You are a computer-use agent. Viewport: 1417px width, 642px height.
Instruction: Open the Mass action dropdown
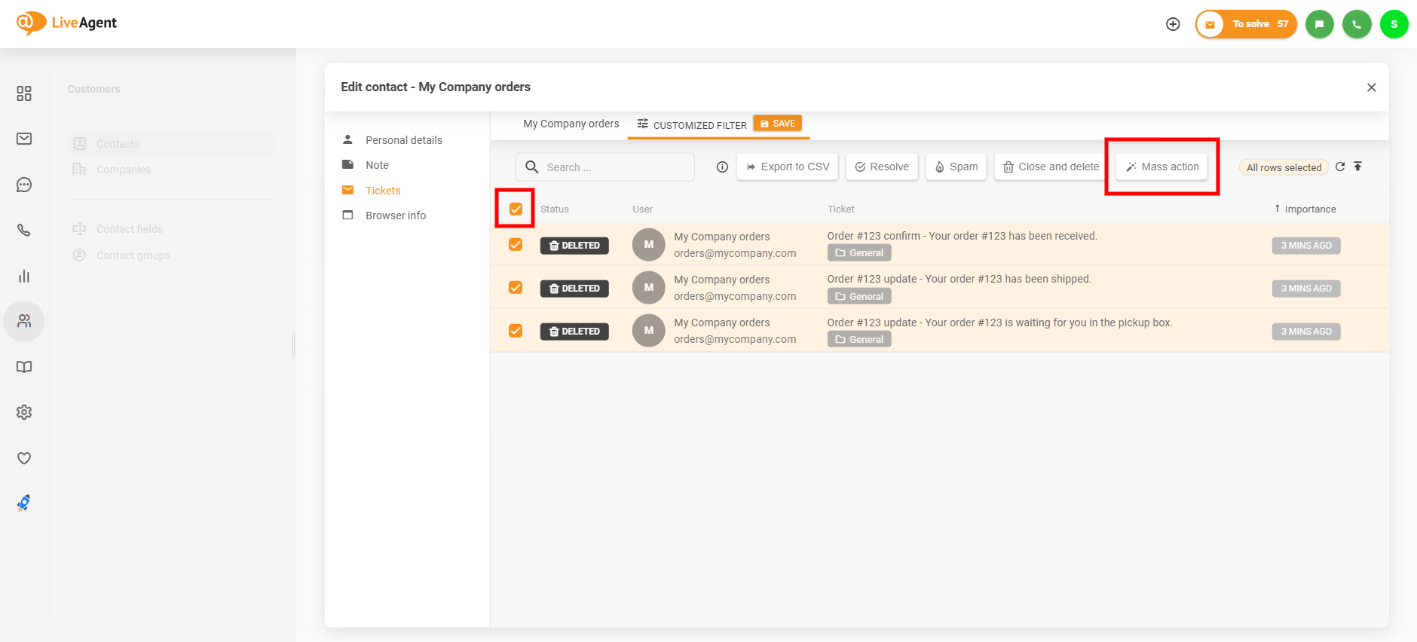(x=1162, y=167)
